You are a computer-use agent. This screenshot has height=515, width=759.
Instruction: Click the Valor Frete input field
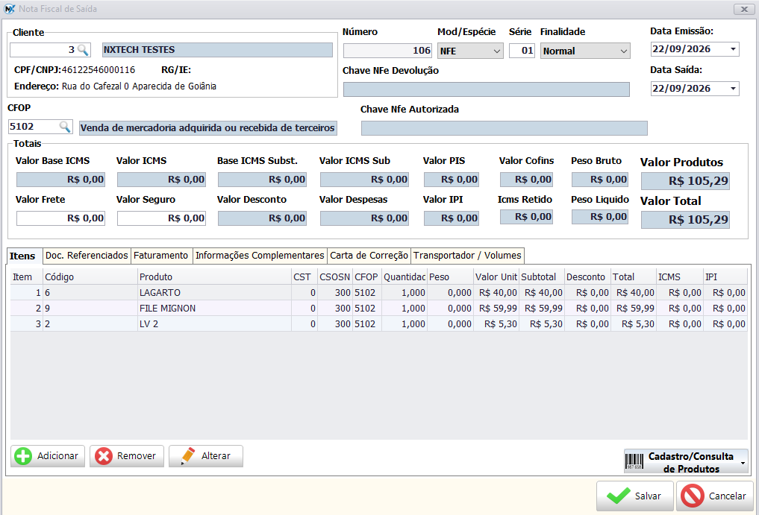[x=60, y=218]
